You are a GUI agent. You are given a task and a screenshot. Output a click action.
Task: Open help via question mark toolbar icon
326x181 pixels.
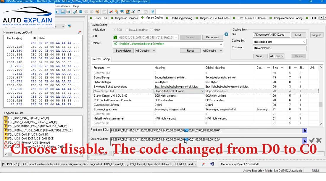pos(153,12)
